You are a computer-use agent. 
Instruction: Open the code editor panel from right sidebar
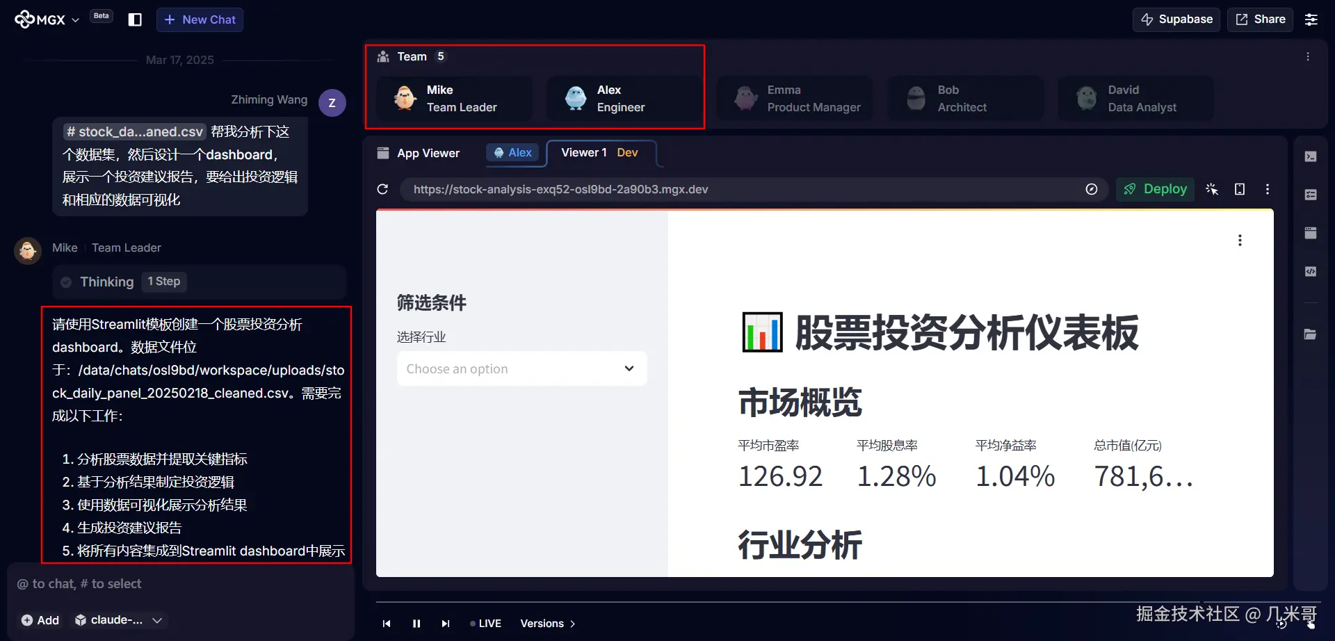point(1311,271)
